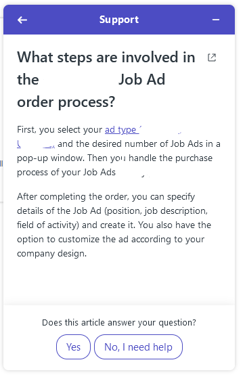Go back using the header arrow
The height and width of the screenshot is (379, 245).
[22, 20]
